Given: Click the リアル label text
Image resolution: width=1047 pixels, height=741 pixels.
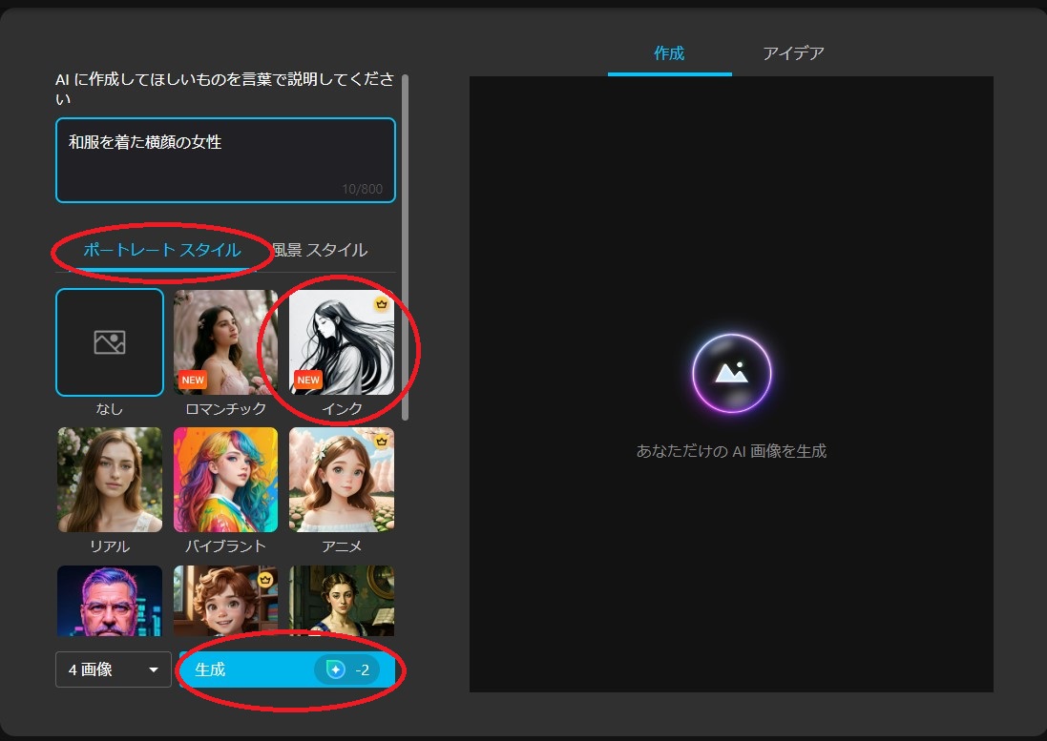Looking at the screenshot, I should click(110, 546).
